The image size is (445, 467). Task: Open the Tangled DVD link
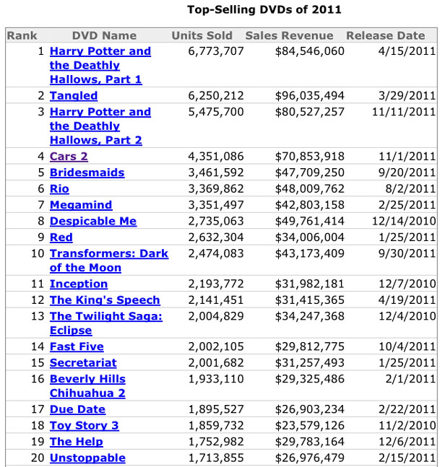point(74,95)
